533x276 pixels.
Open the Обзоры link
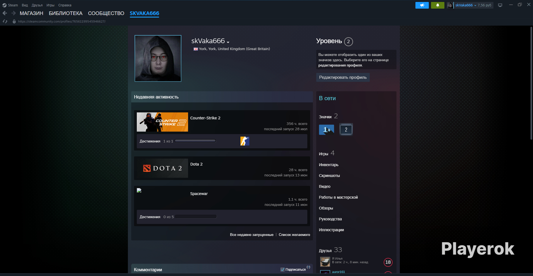click(x=326, y=208)
